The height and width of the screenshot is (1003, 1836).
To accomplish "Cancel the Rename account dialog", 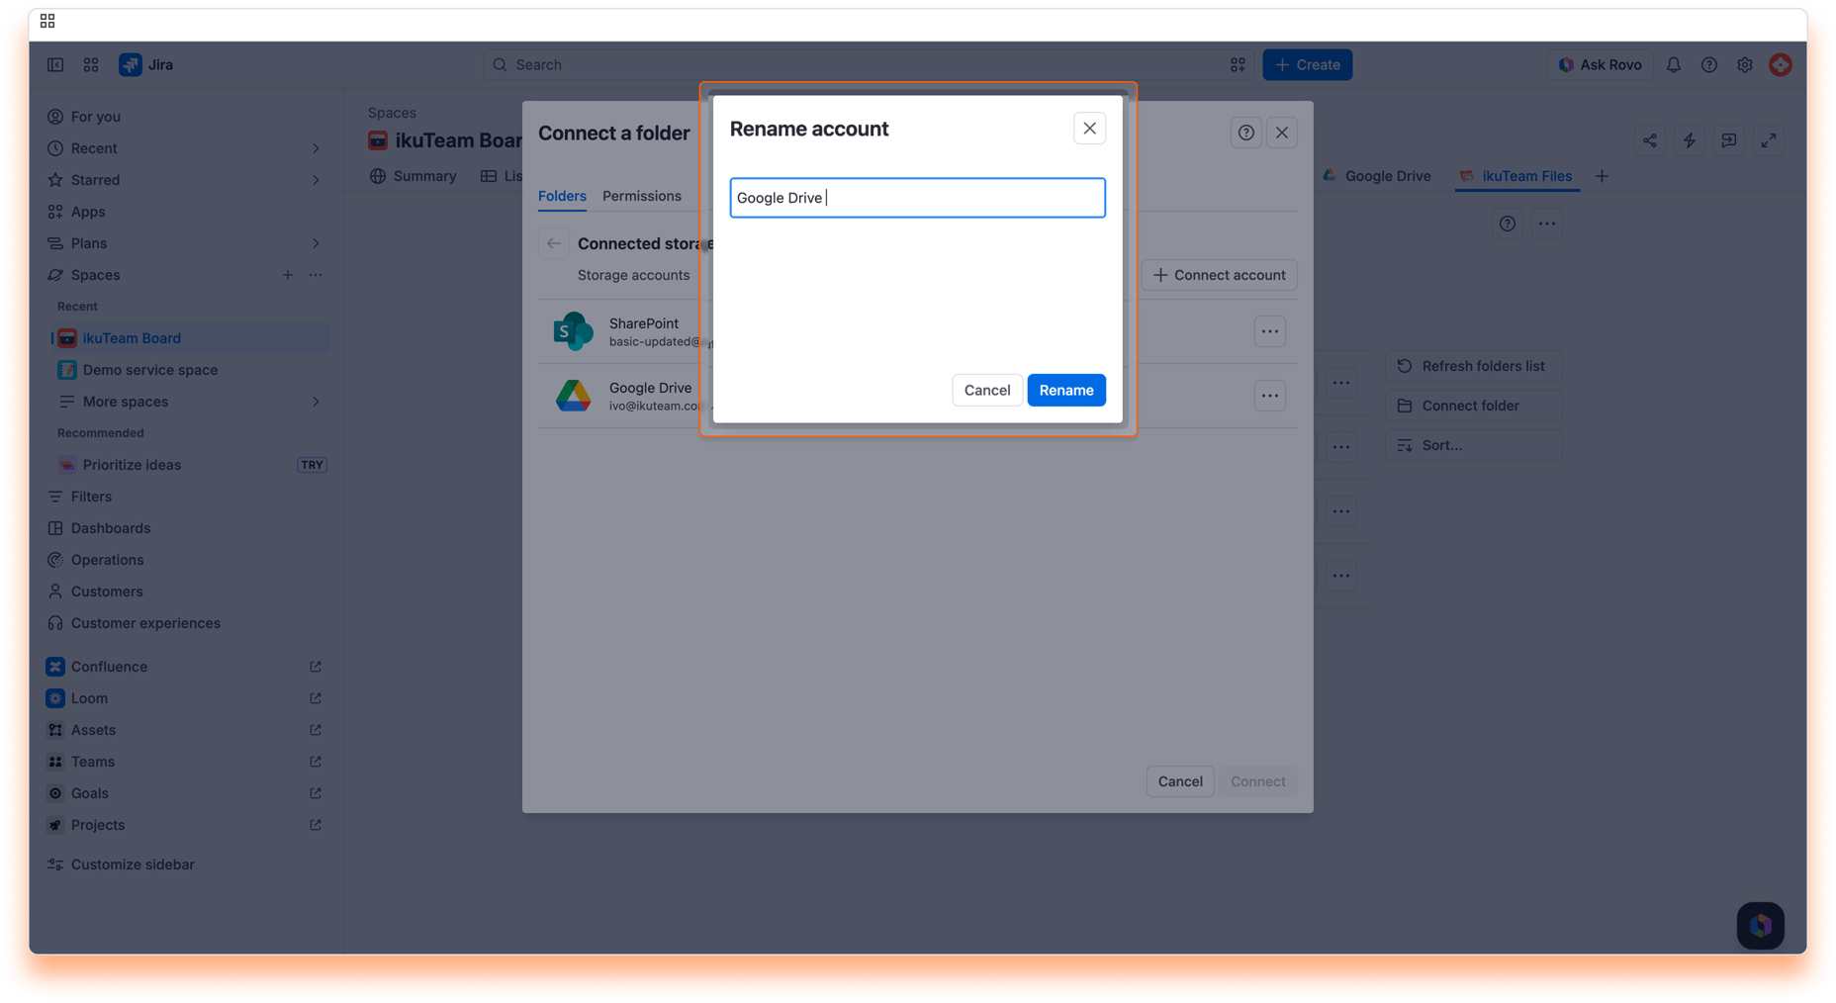I will click(x=986, y=390).
